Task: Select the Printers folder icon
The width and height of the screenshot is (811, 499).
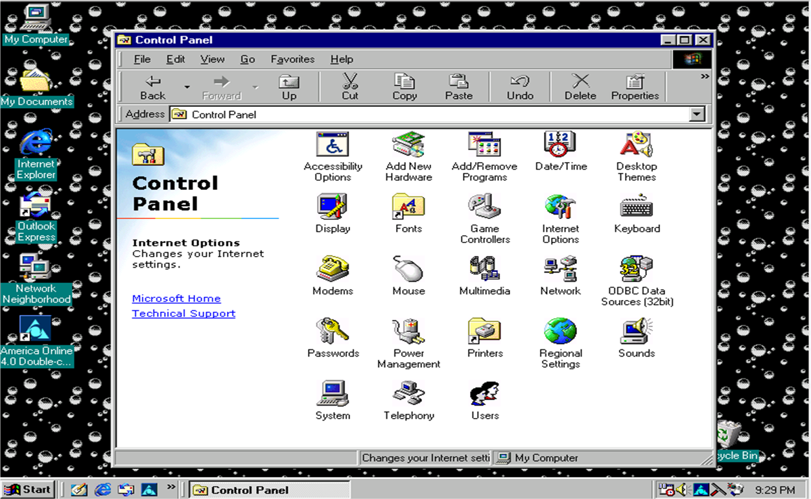Action: pyautogui.click(x=484, y=331)
